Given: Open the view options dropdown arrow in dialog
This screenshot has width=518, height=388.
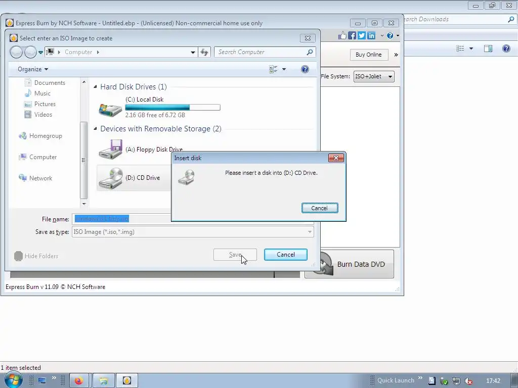Looking at the screenshot, I should [284, 69].
